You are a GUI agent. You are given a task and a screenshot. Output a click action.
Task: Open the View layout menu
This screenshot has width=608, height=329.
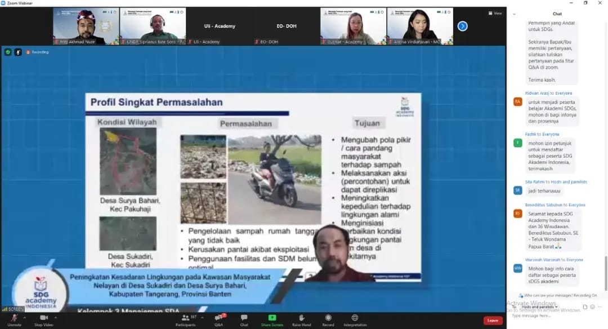pyautogui.click(x=494, y=13)
